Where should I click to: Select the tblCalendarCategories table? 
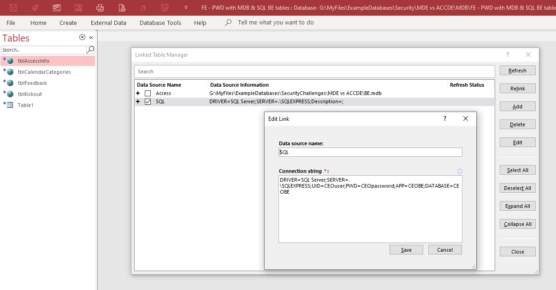pos(48,72)
